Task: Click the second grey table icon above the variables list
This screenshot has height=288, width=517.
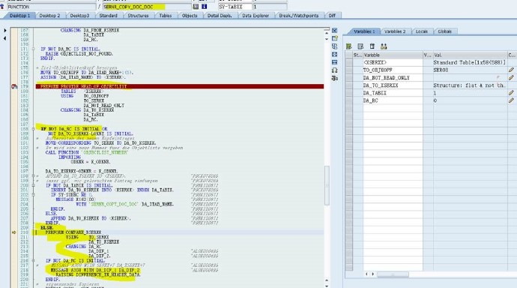Action: click(x=360, y=46)
